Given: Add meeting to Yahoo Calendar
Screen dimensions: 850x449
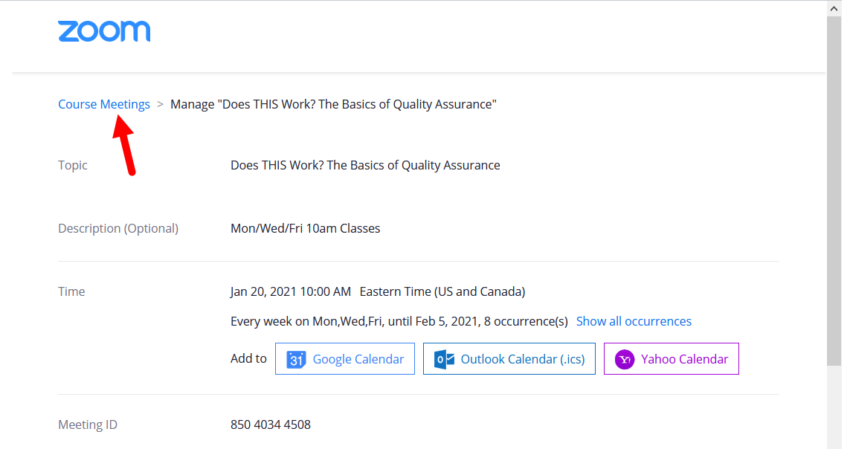Looking at the screenshot, I should pos(671,358).
